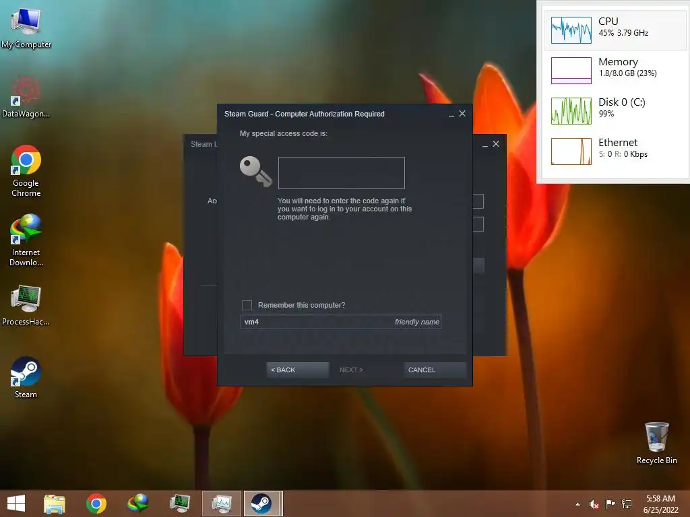Image resolution: width=690 pixels, height=517 pixels.
Task: Focus the special access code field
Action: point(342,173)
